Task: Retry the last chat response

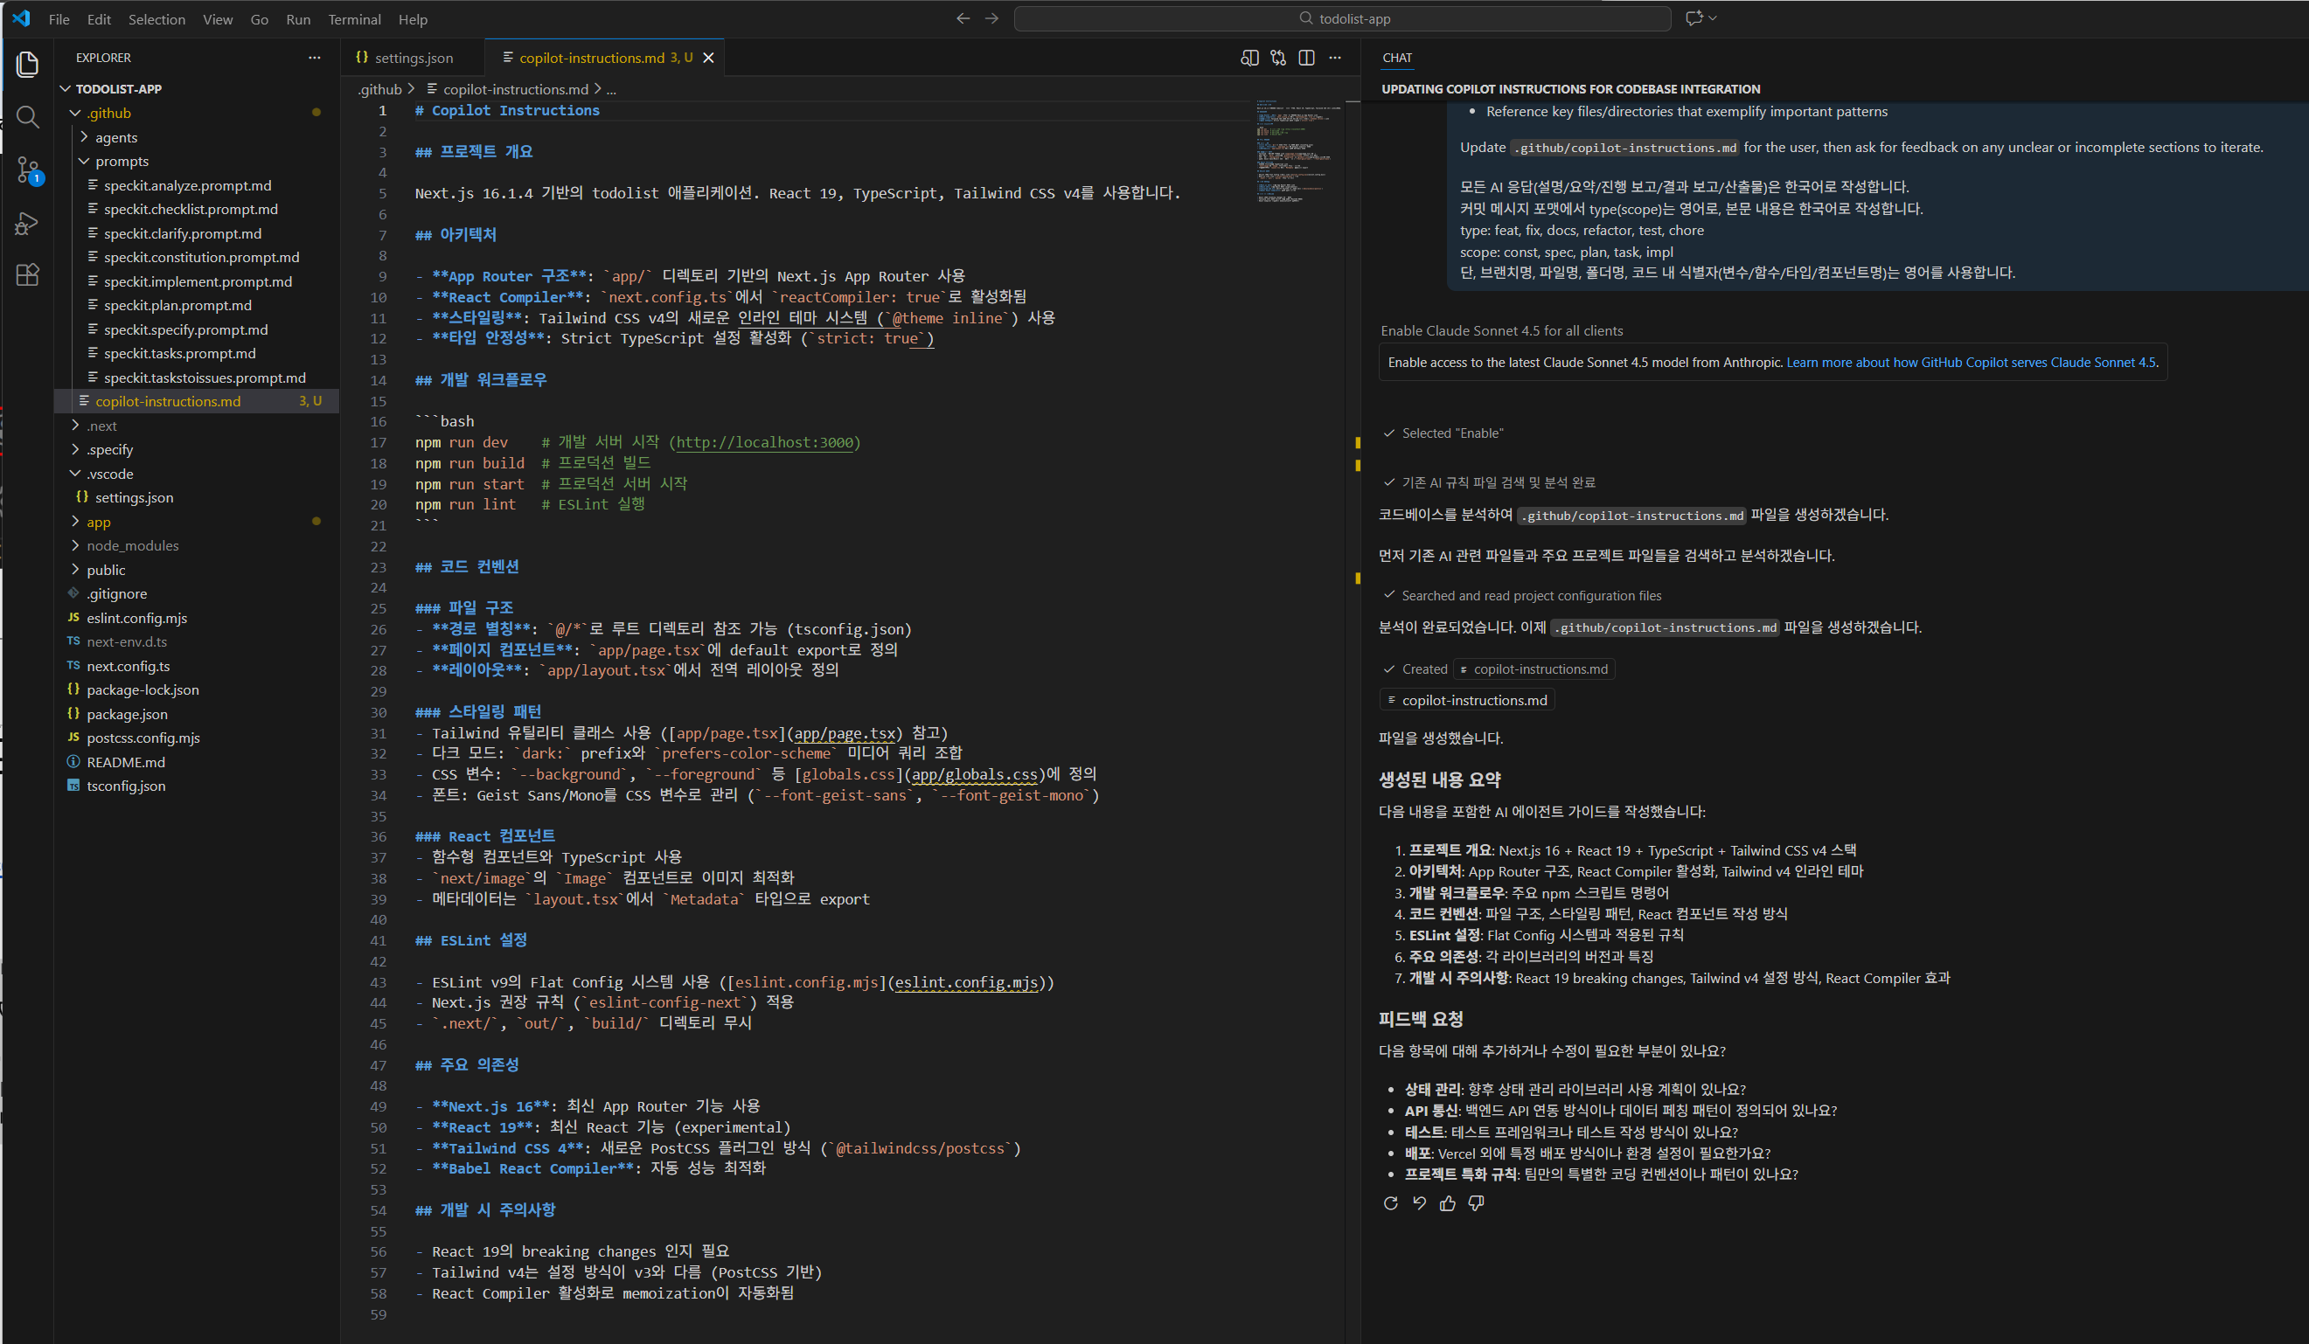Action: click(1391, 1203)
